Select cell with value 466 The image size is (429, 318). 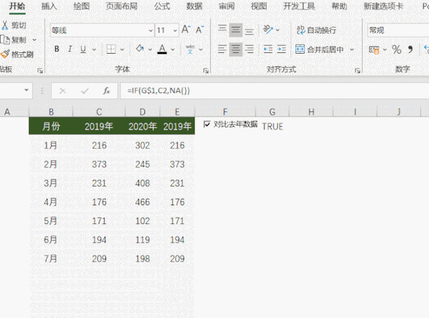coord(143,202)
